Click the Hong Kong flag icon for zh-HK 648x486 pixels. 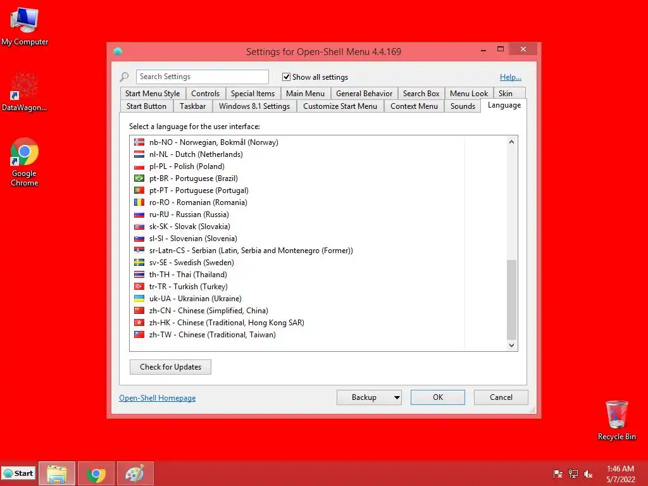click(x=139, y=322)
